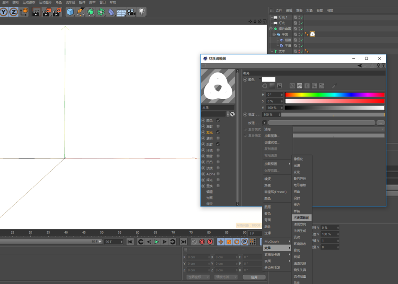Collapse the 细分曲面 tree node
This screenshot has height=284, width=398.
271,28
